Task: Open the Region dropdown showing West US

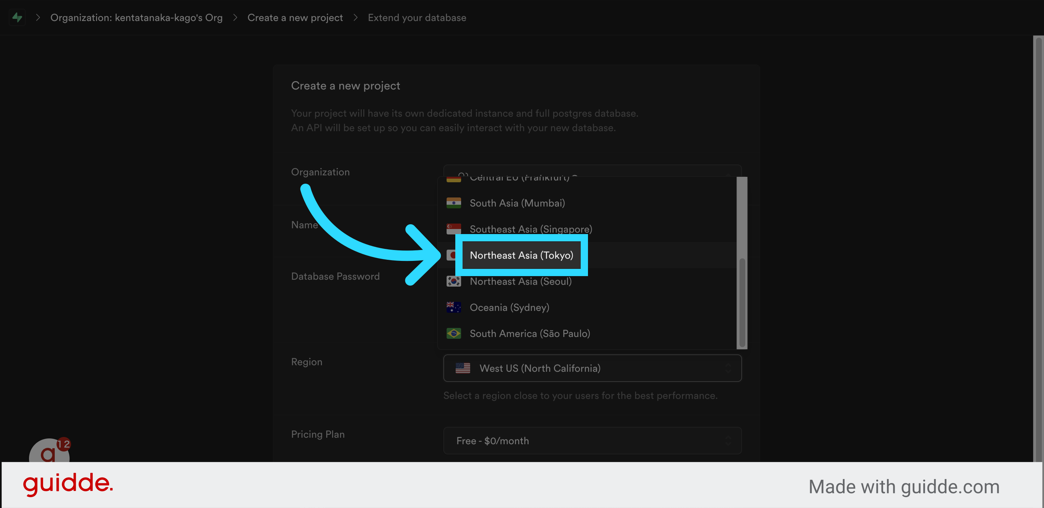Action: (593, 368)
